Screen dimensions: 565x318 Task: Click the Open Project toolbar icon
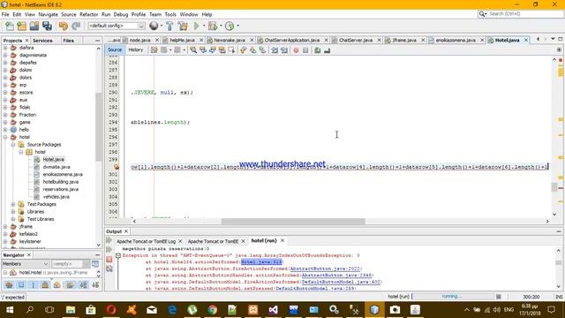(x=34, y=26)
